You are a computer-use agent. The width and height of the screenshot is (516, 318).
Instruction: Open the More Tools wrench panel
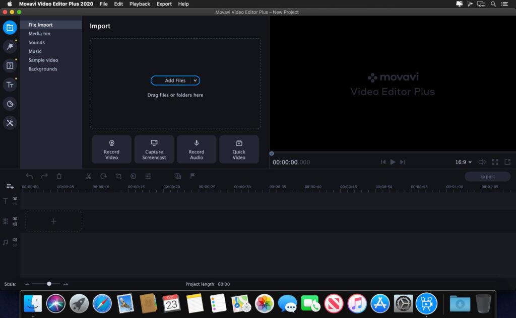click(10, 122)
